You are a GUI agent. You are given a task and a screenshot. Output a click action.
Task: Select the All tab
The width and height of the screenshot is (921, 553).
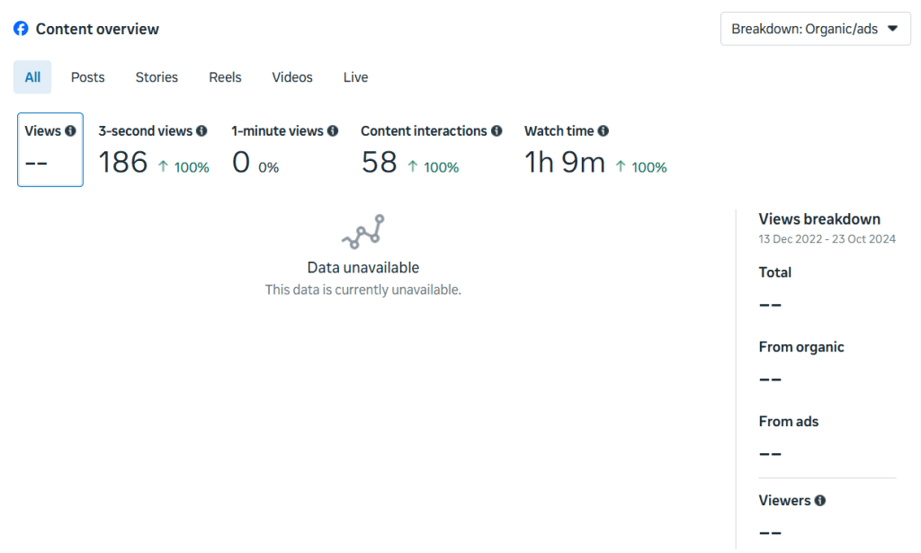tap(32, 77)
